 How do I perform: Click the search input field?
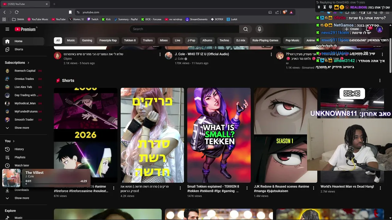[x=184, y=29]
